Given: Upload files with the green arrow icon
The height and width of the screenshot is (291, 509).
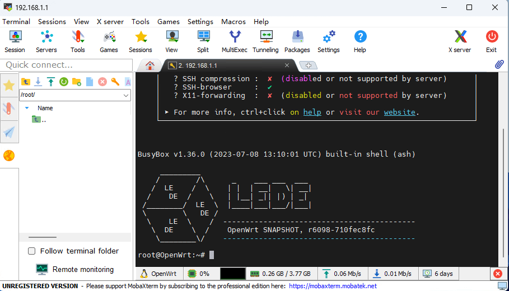Looking at the screenshot, I should 51,82.
